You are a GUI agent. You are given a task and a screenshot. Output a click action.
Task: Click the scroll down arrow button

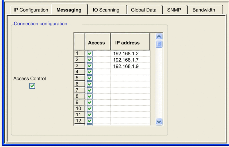point(159,122)
